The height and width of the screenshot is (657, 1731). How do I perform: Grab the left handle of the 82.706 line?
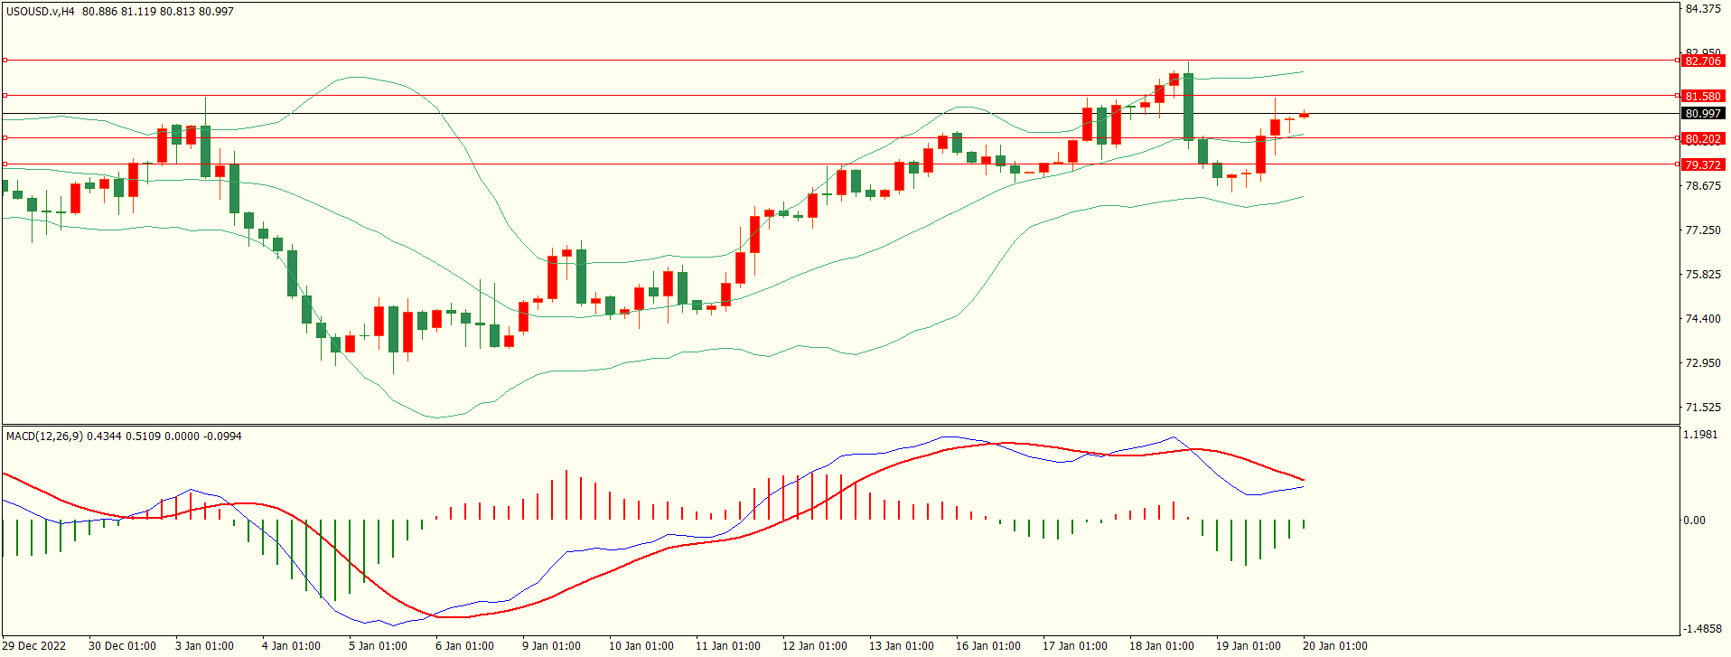[5, 61]
